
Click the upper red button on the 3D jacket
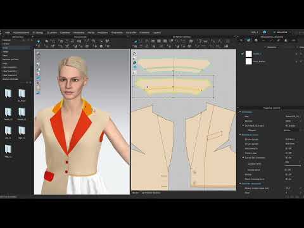tap(67, 162)
